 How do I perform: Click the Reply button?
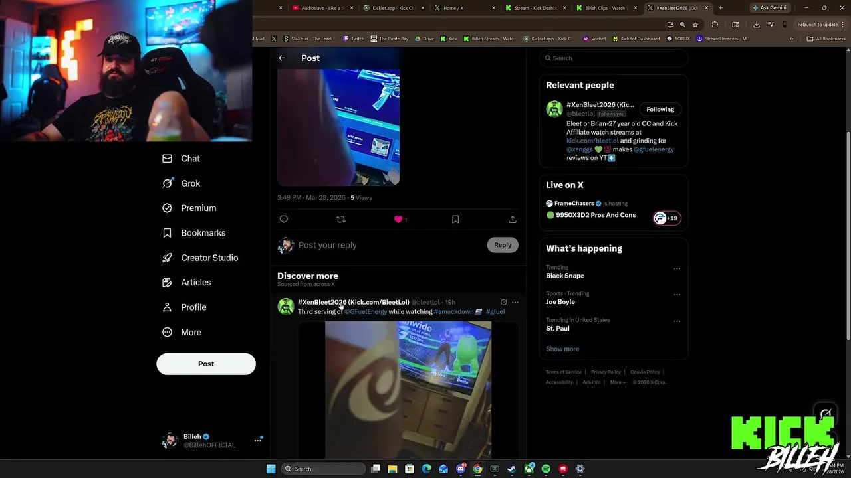[x=503, y=245]
